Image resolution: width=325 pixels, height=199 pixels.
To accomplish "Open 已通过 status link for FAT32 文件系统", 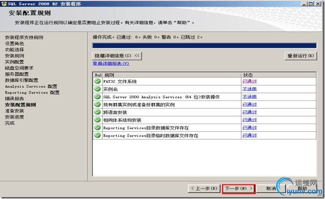I will point(249,81).
